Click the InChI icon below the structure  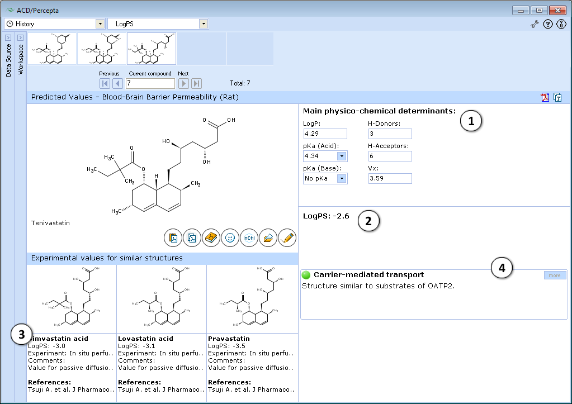[x=249, y=238]
